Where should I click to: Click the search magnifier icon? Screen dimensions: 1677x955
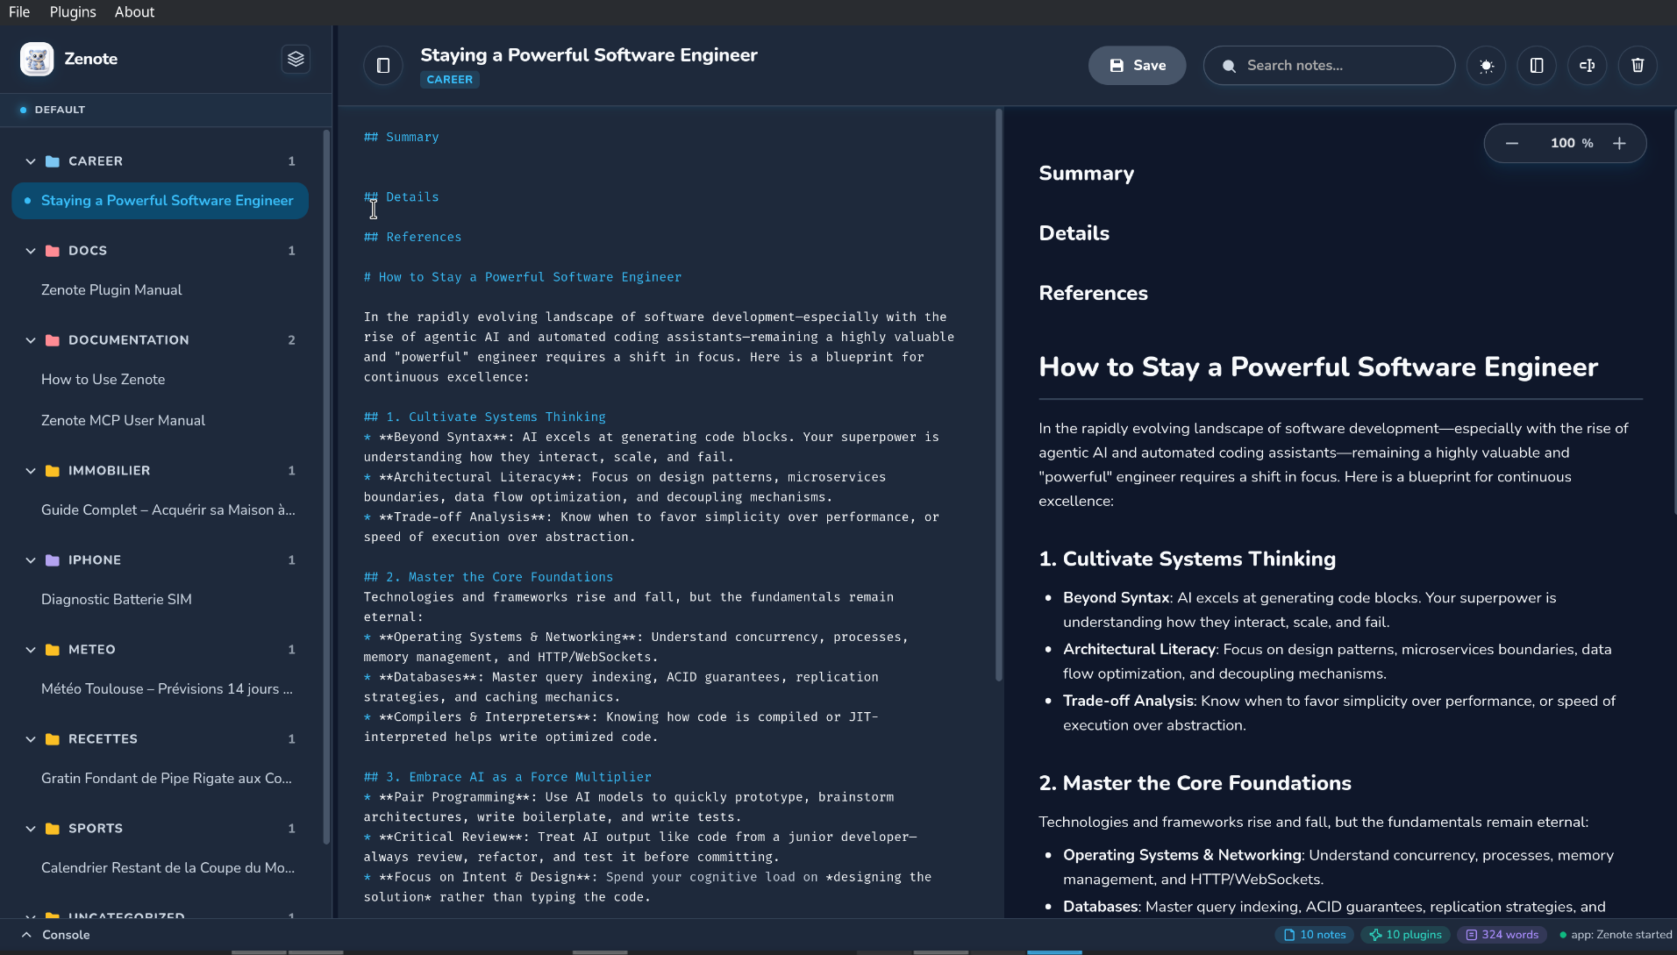point(1229,66)
